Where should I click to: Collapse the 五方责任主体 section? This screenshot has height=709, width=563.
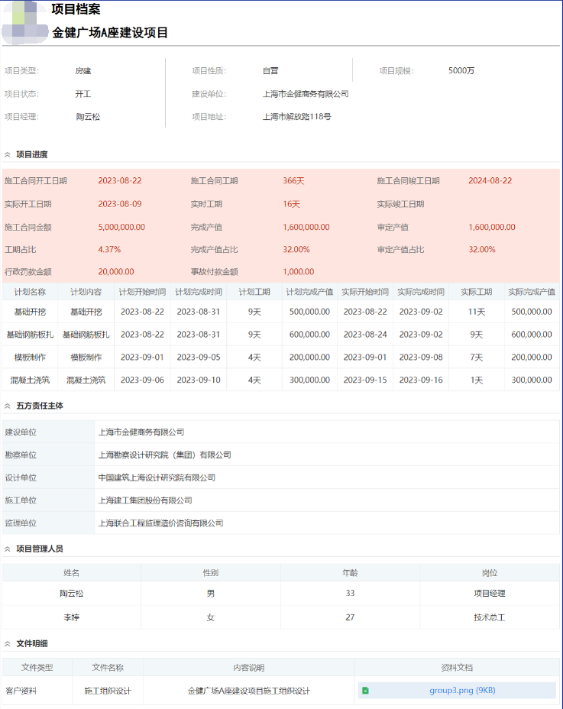(x=7, y=406)
